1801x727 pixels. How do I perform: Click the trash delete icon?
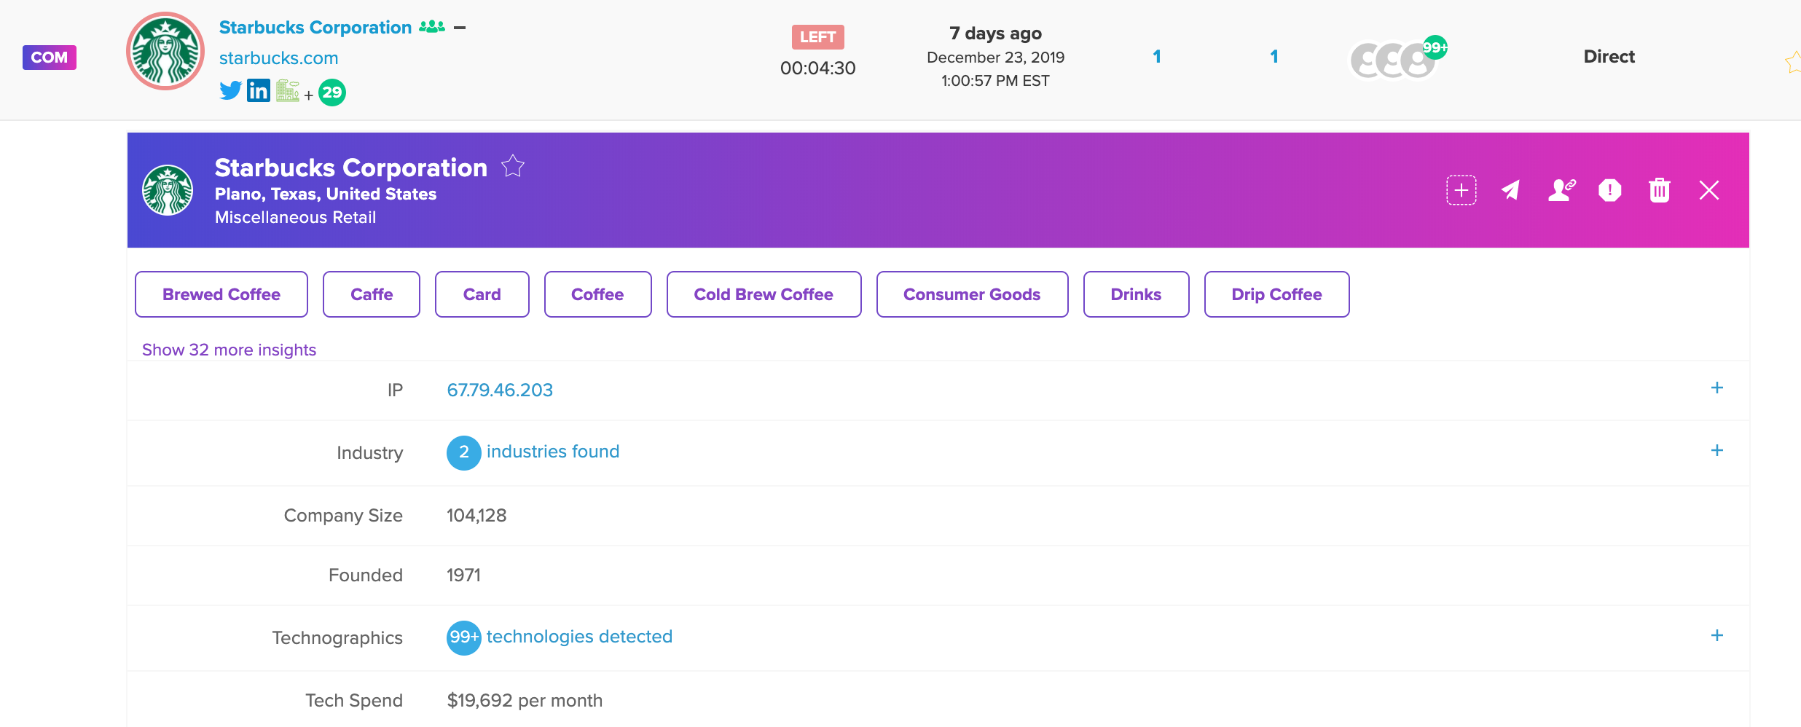[1660, 190]
